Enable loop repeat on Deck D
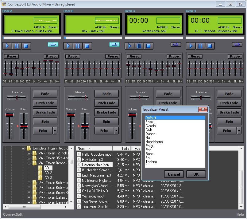Viewport: 247px width, 219px height. [237, 45]
